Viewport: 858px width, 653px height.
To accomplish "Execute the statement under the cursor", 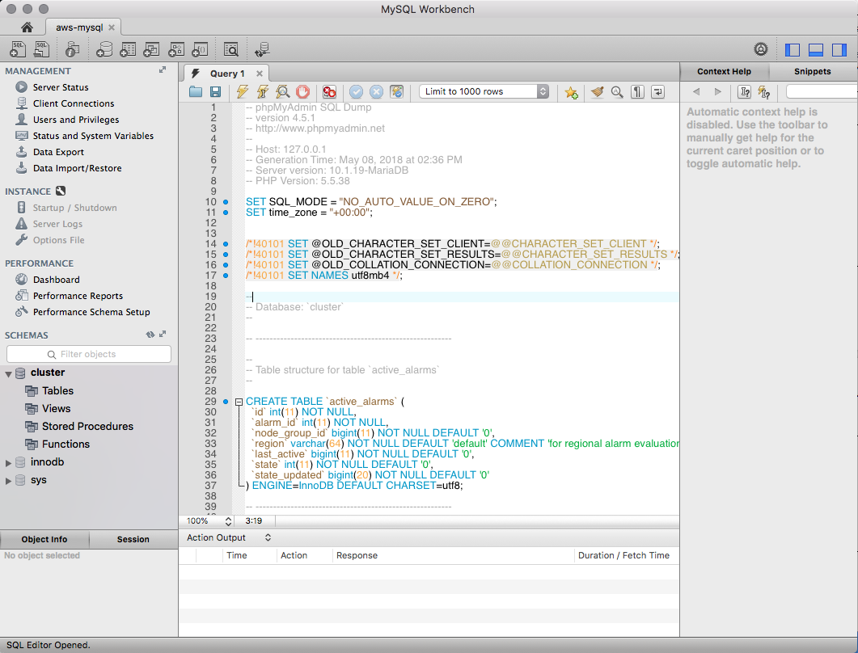I will pyautogui.click(x=263, y=92).
